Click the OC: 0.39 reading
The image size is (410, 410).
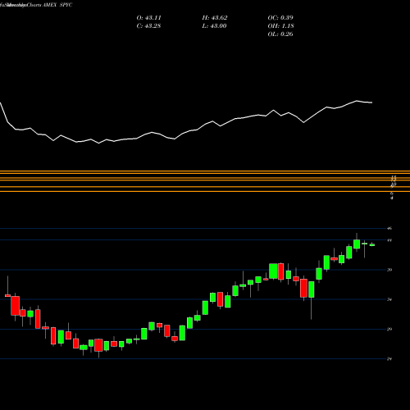click(x=280, y=18)
